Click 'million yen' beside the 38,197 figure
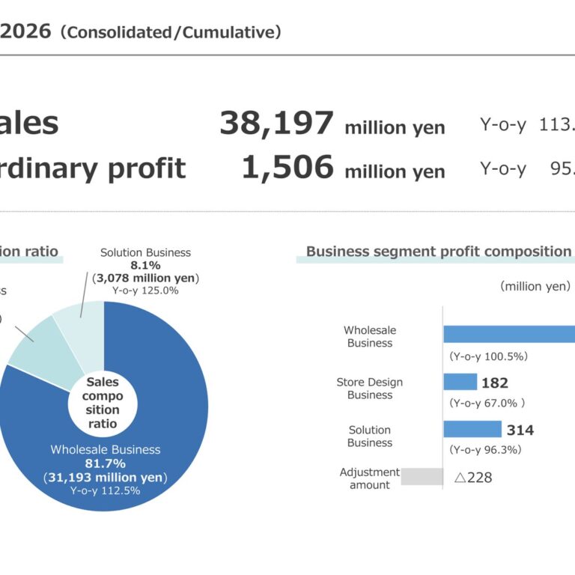 coord(395,128)
